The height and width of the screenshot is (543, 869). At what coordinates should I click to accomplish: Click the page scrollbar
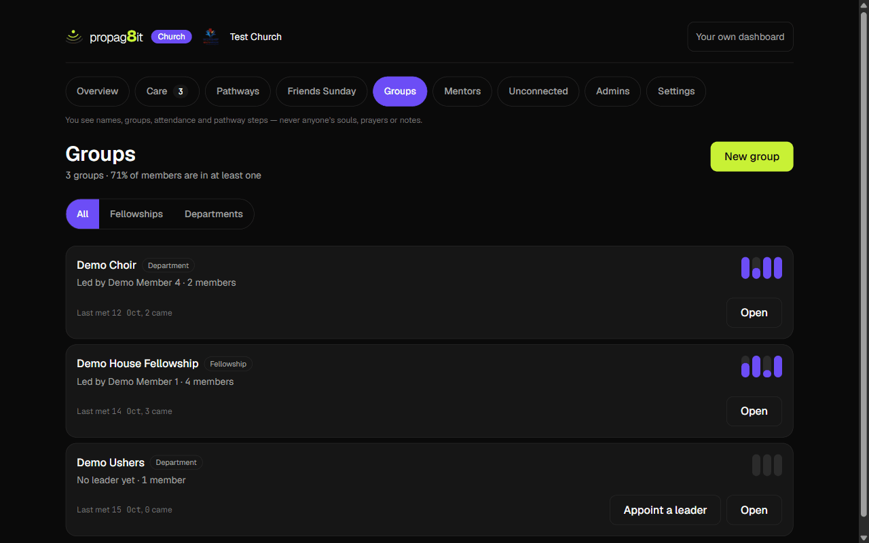pos(864,265)
